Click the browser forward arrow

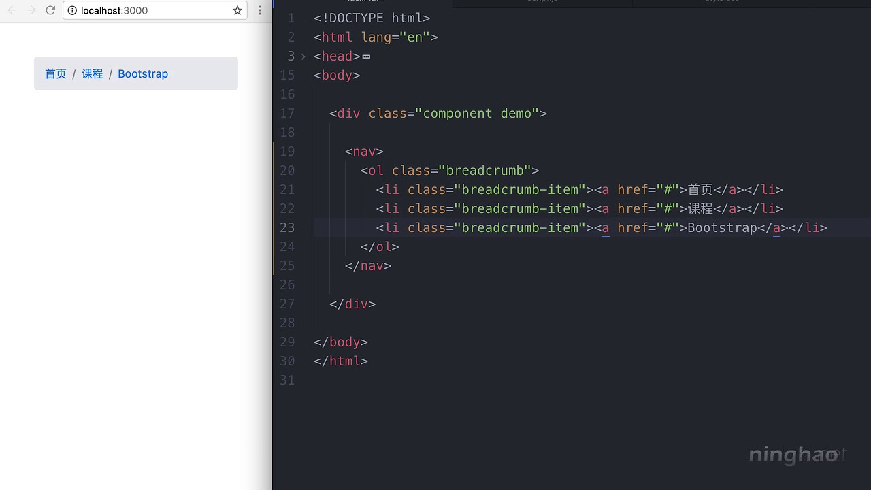coord(31,10)
